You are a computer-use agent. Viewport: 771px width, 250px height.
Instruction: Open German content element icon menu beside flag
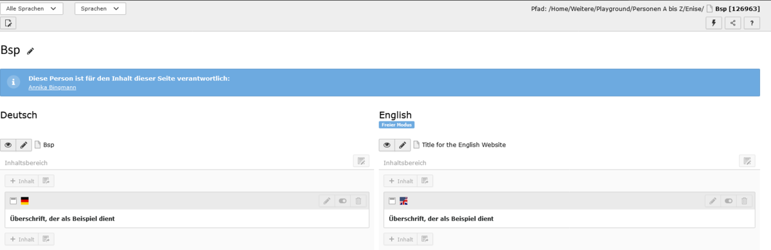click(x=13, y=201)
